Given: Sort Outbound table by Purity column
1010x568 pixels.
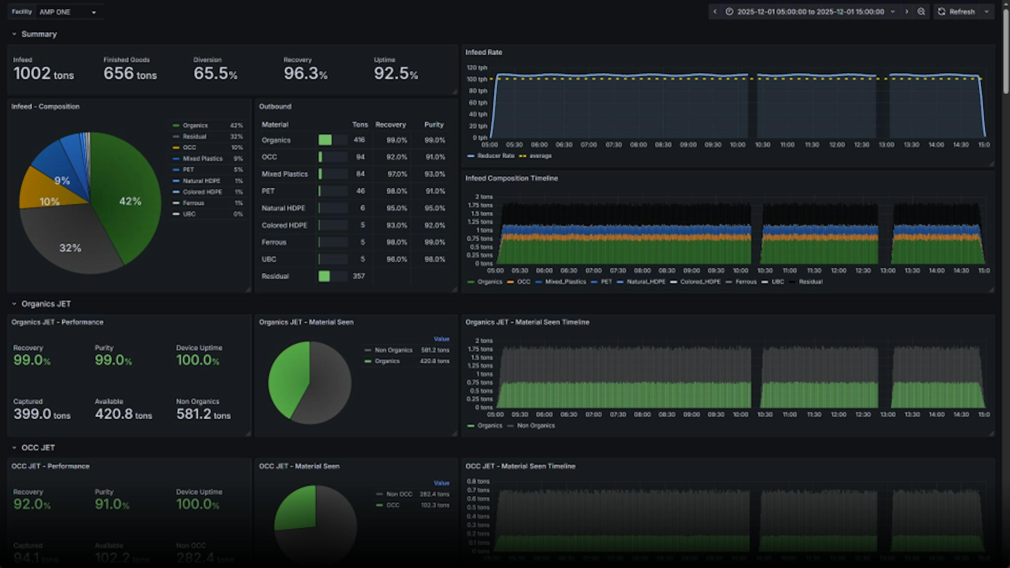Looking at the screenshot, I should (434, 125).
